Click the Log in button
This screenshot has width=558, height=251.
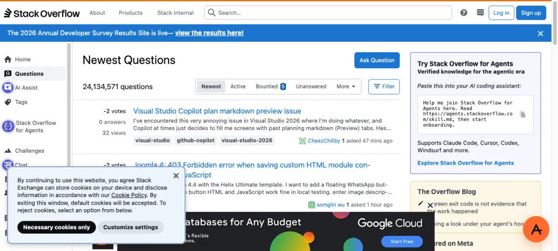[501, 13]
